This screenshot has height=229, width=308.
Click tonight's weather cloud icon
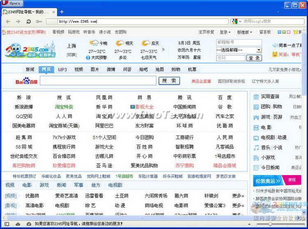[x=94, y=43]
